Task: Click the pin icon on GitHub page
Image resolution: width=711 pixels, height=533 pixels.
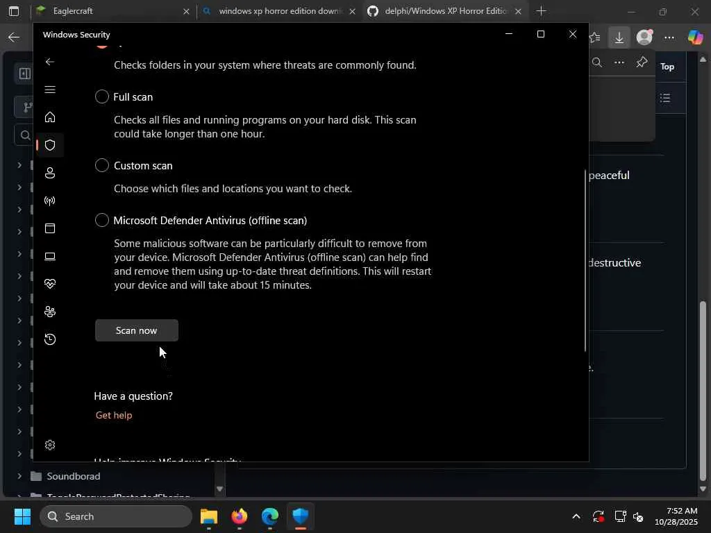Action: tap(642, 62)
